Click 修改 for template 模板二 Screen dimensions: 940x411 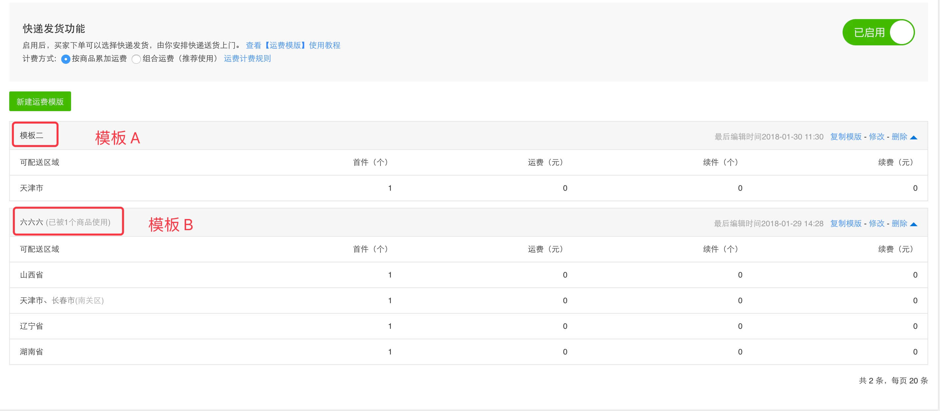(876, 137)
